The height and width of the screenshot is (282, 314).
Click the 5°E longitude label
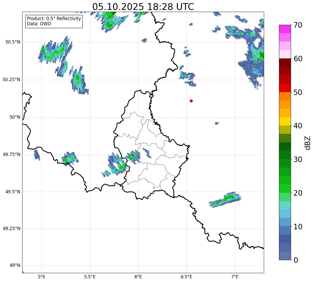tap(42, 277)
